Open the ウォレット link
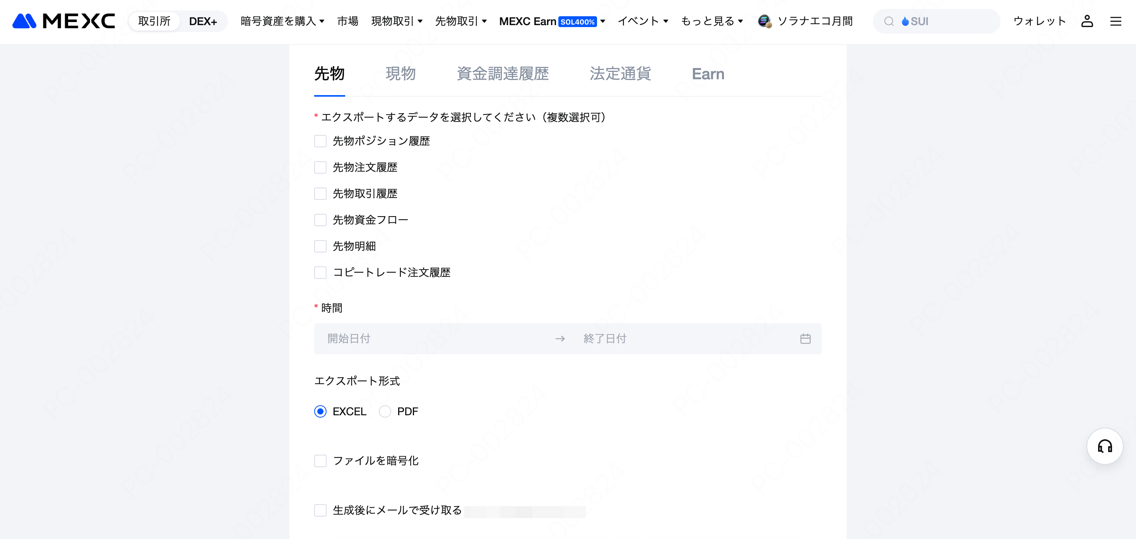The height and width of the screenshot is (539, 1136). [x=1039, y=21]
